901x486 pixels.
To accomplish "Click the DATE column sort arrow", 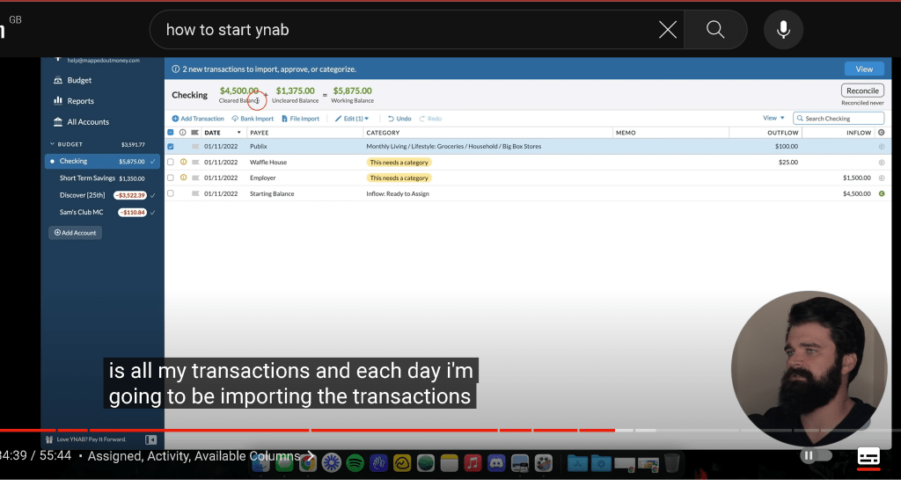I will point(239,133).
